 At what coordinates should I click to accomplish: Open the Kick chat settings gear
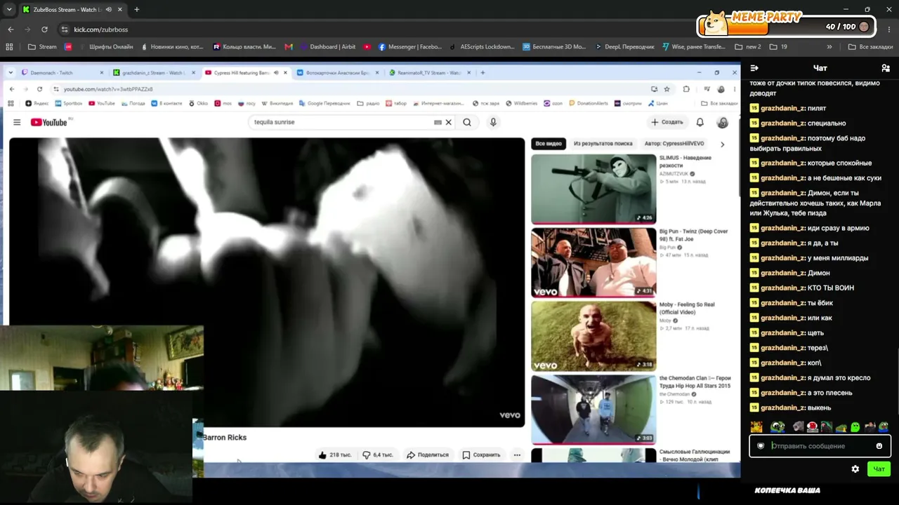click(855, 469)
